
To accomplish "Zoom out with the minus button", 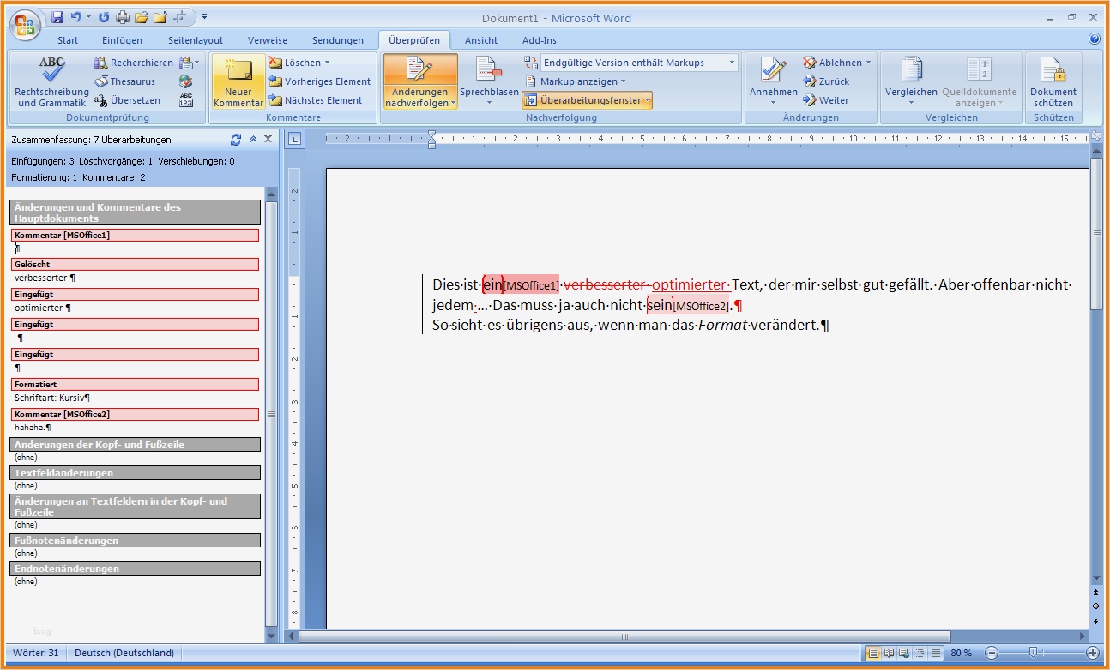I will pos(991,653).
